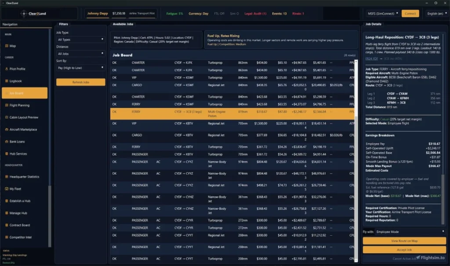Open the MSFS (SimConnect) simulator dropdown

[x=381, y=14]
